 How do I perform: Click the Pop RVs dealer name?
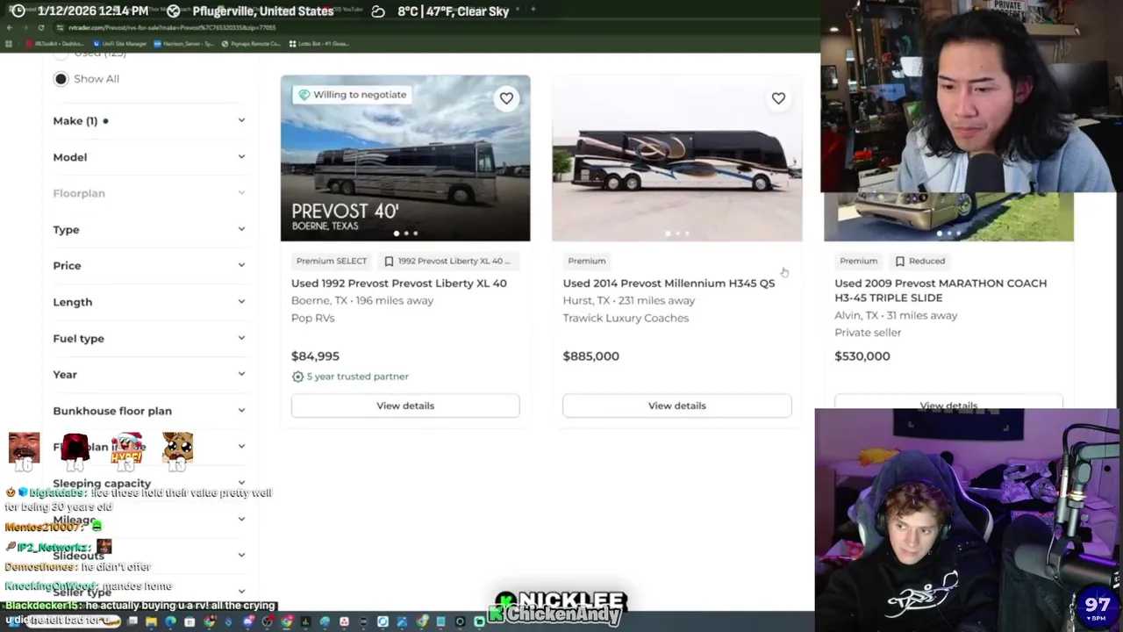pos(312,318)
